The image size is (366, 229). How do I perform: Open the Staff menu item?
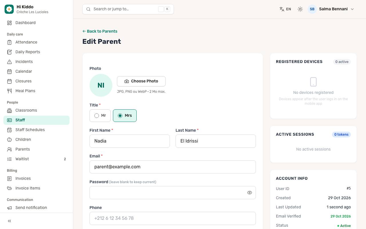[x=36, y=120]
